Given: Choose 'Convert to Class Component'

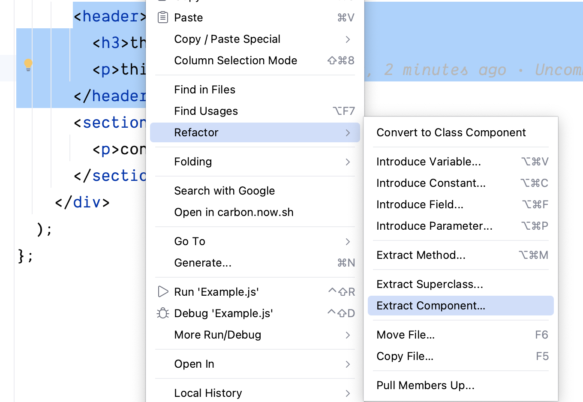Looking at the screenshot, I should point(451,132).
